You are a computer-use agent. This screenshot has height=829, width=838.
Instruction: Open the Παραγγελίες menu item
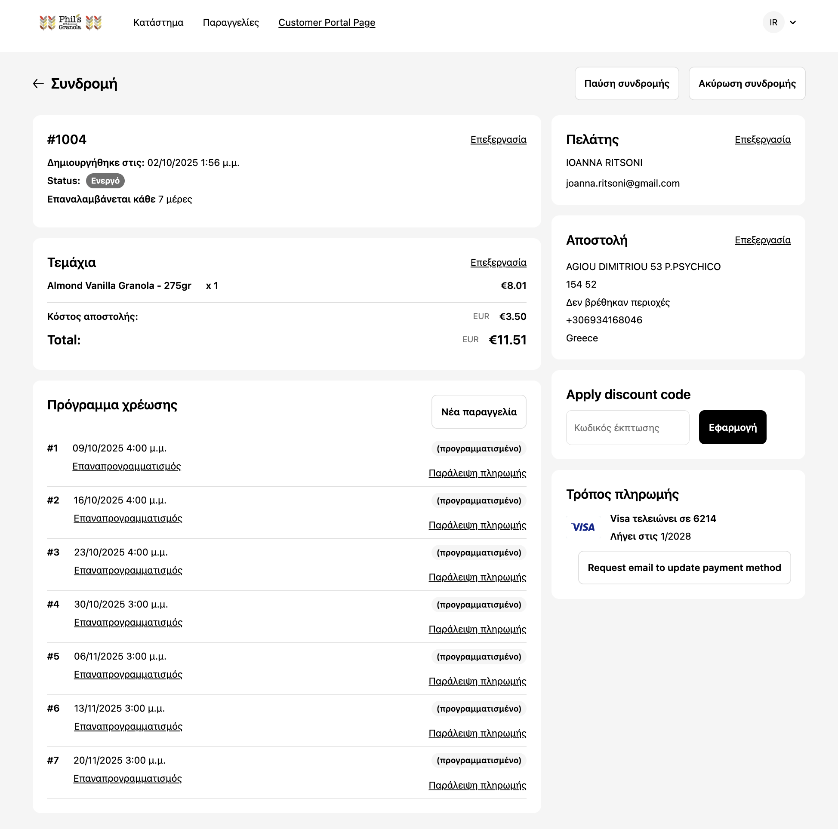point(231,22)
